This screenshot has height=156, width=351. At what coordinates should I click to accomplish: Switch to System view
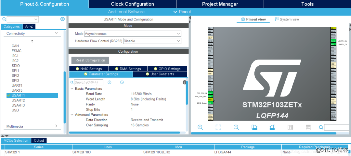(287, 19)
